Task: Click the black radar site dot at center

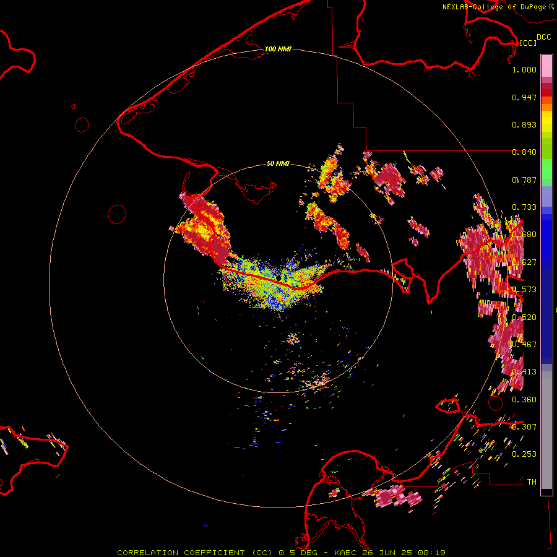Action: [x=278, y=277]
